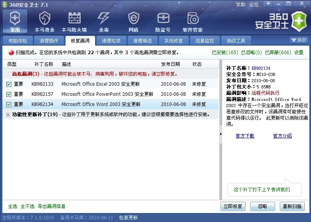
Task: Switch to the 流量监控 tab
Action: tap(205, 41)
